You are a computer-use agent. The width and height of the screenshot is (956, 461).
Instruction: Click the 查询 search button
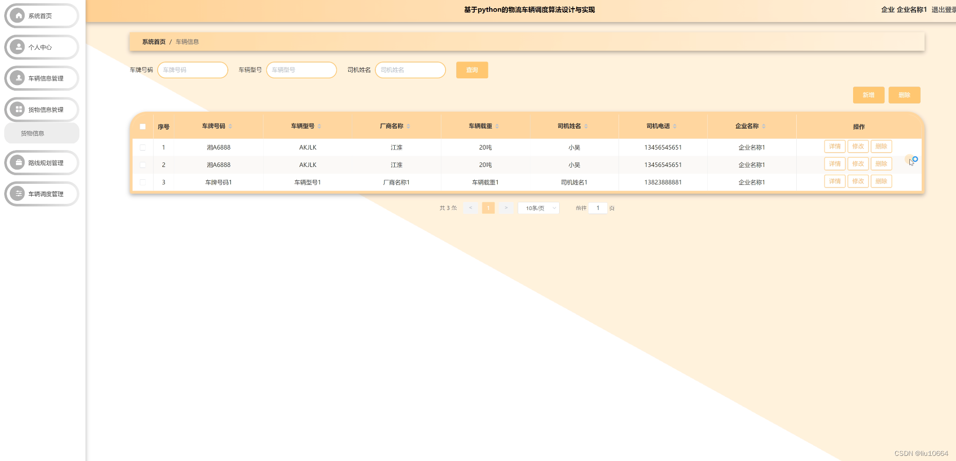click(x=472, y=70)
